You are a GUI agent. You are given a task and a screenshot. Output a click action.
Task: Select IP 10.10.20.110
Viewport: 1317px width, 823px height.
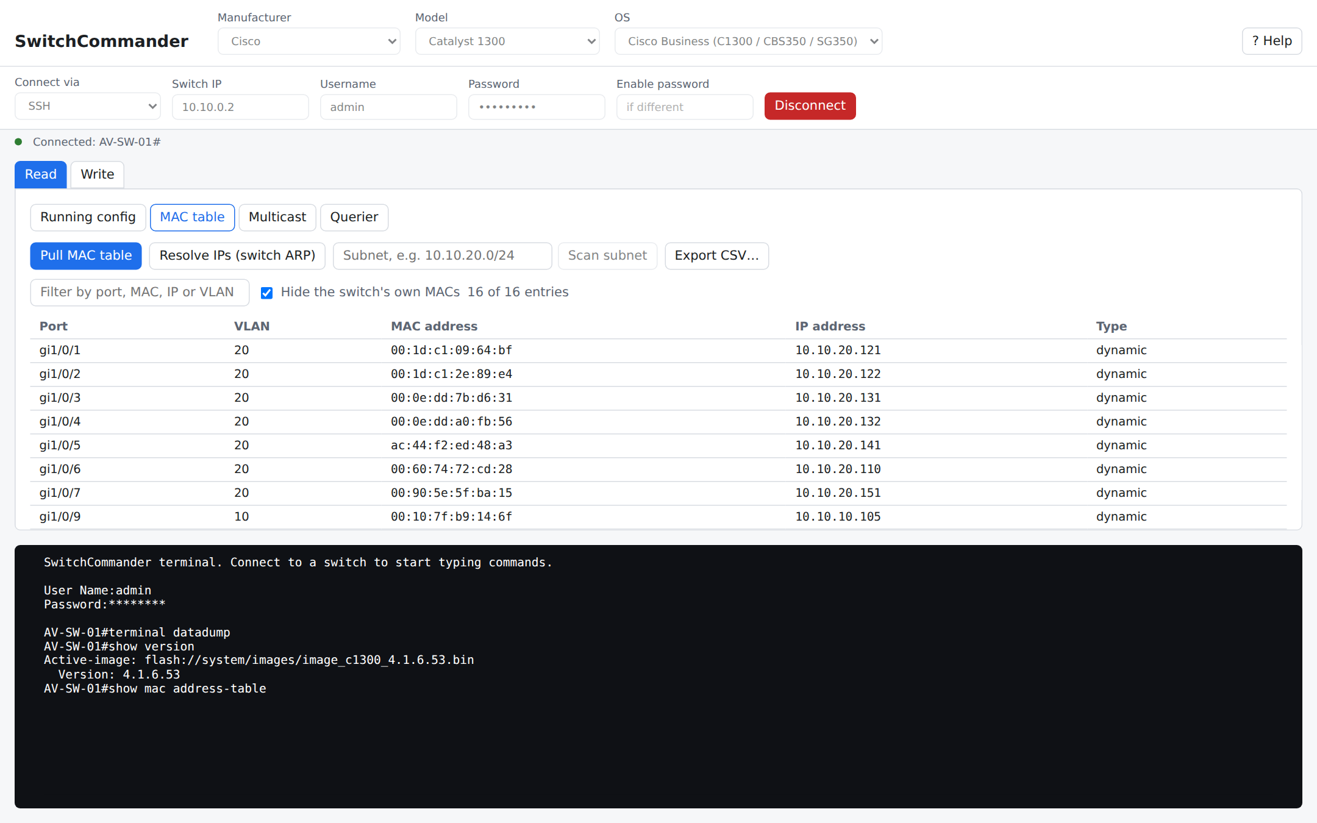[x=838, y=469]
